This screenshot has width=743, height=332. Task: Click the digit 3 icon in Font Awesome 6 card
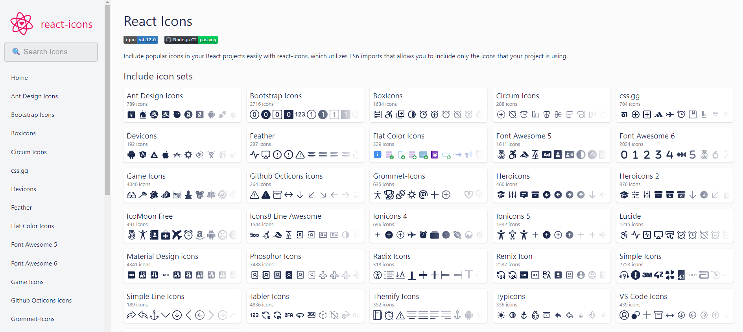pos(658,155)
